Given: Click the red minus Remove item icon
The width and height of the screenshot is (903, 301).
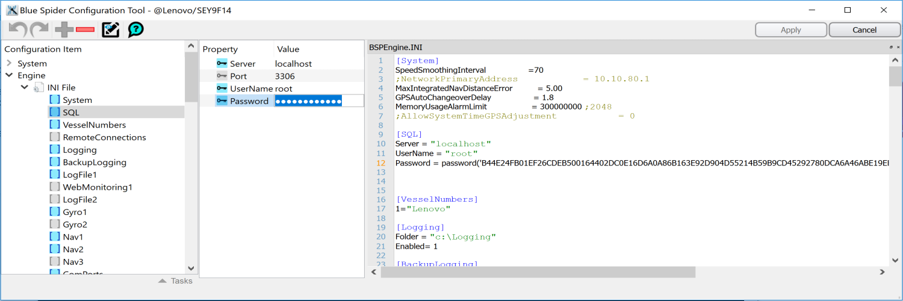Looking at the screenshot, I should coord(85,29).
